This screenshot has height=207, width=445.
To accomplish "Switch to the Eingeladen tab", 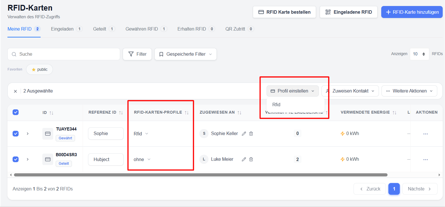I will coord(67,29).
